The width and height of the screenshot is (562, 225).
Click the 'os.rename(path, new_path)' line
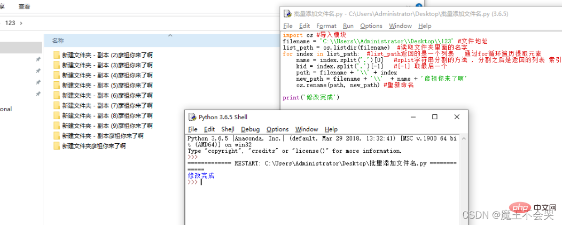[355, 86]
